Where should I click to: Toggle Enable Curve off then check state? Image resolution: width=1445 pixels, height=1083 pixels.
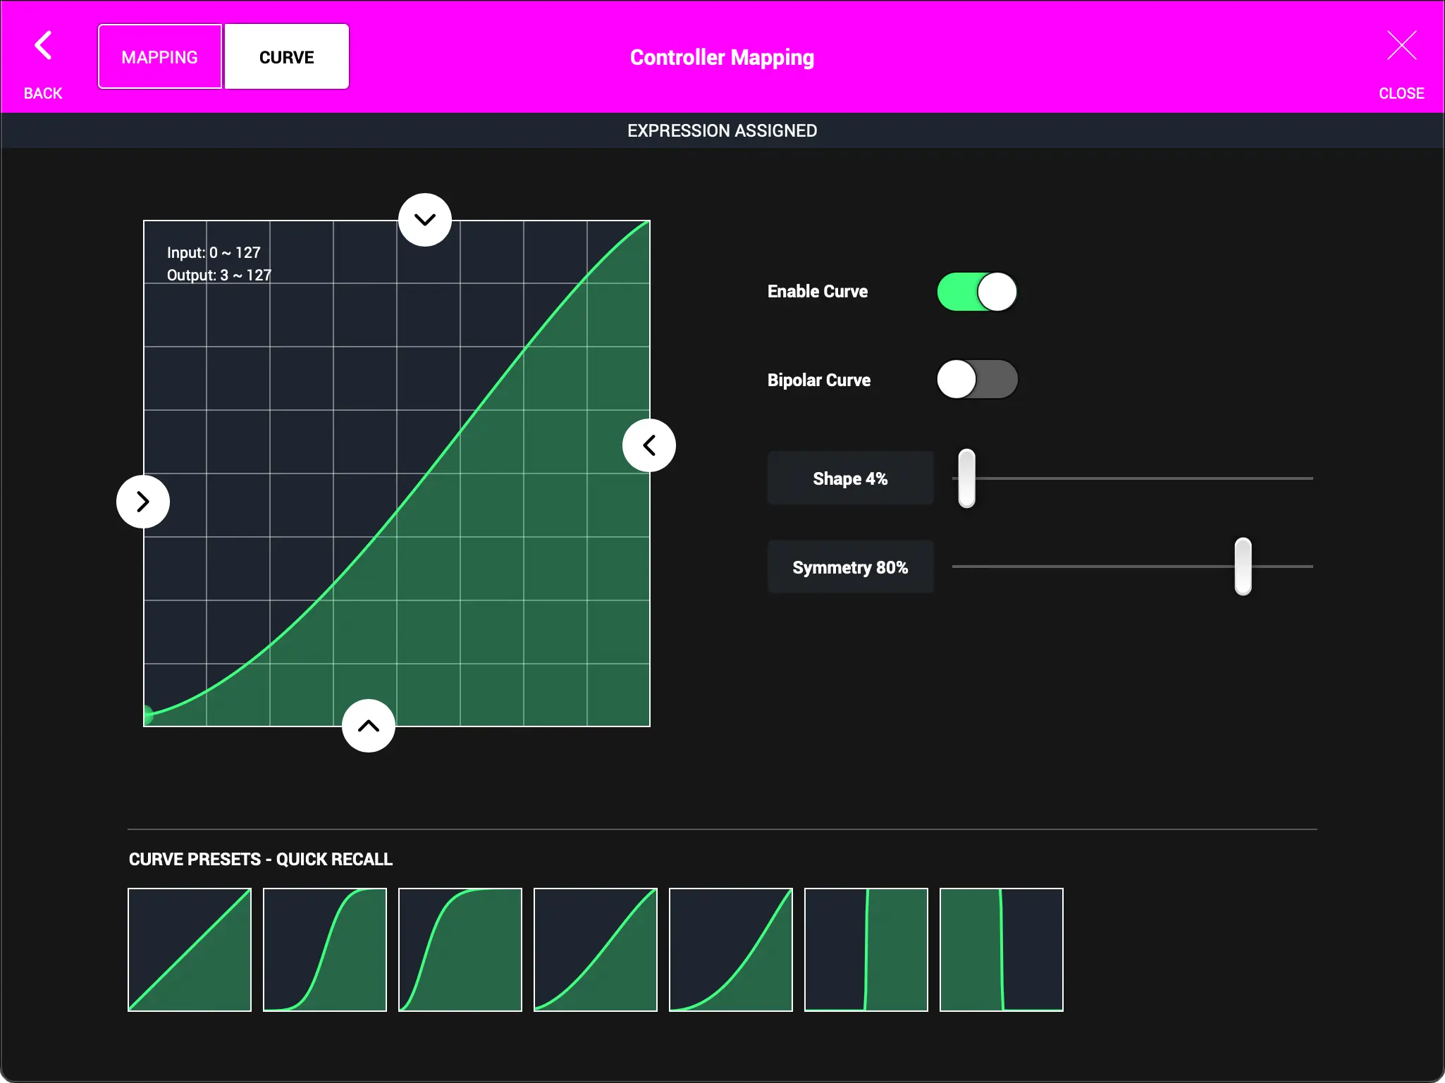pos(976,291)
